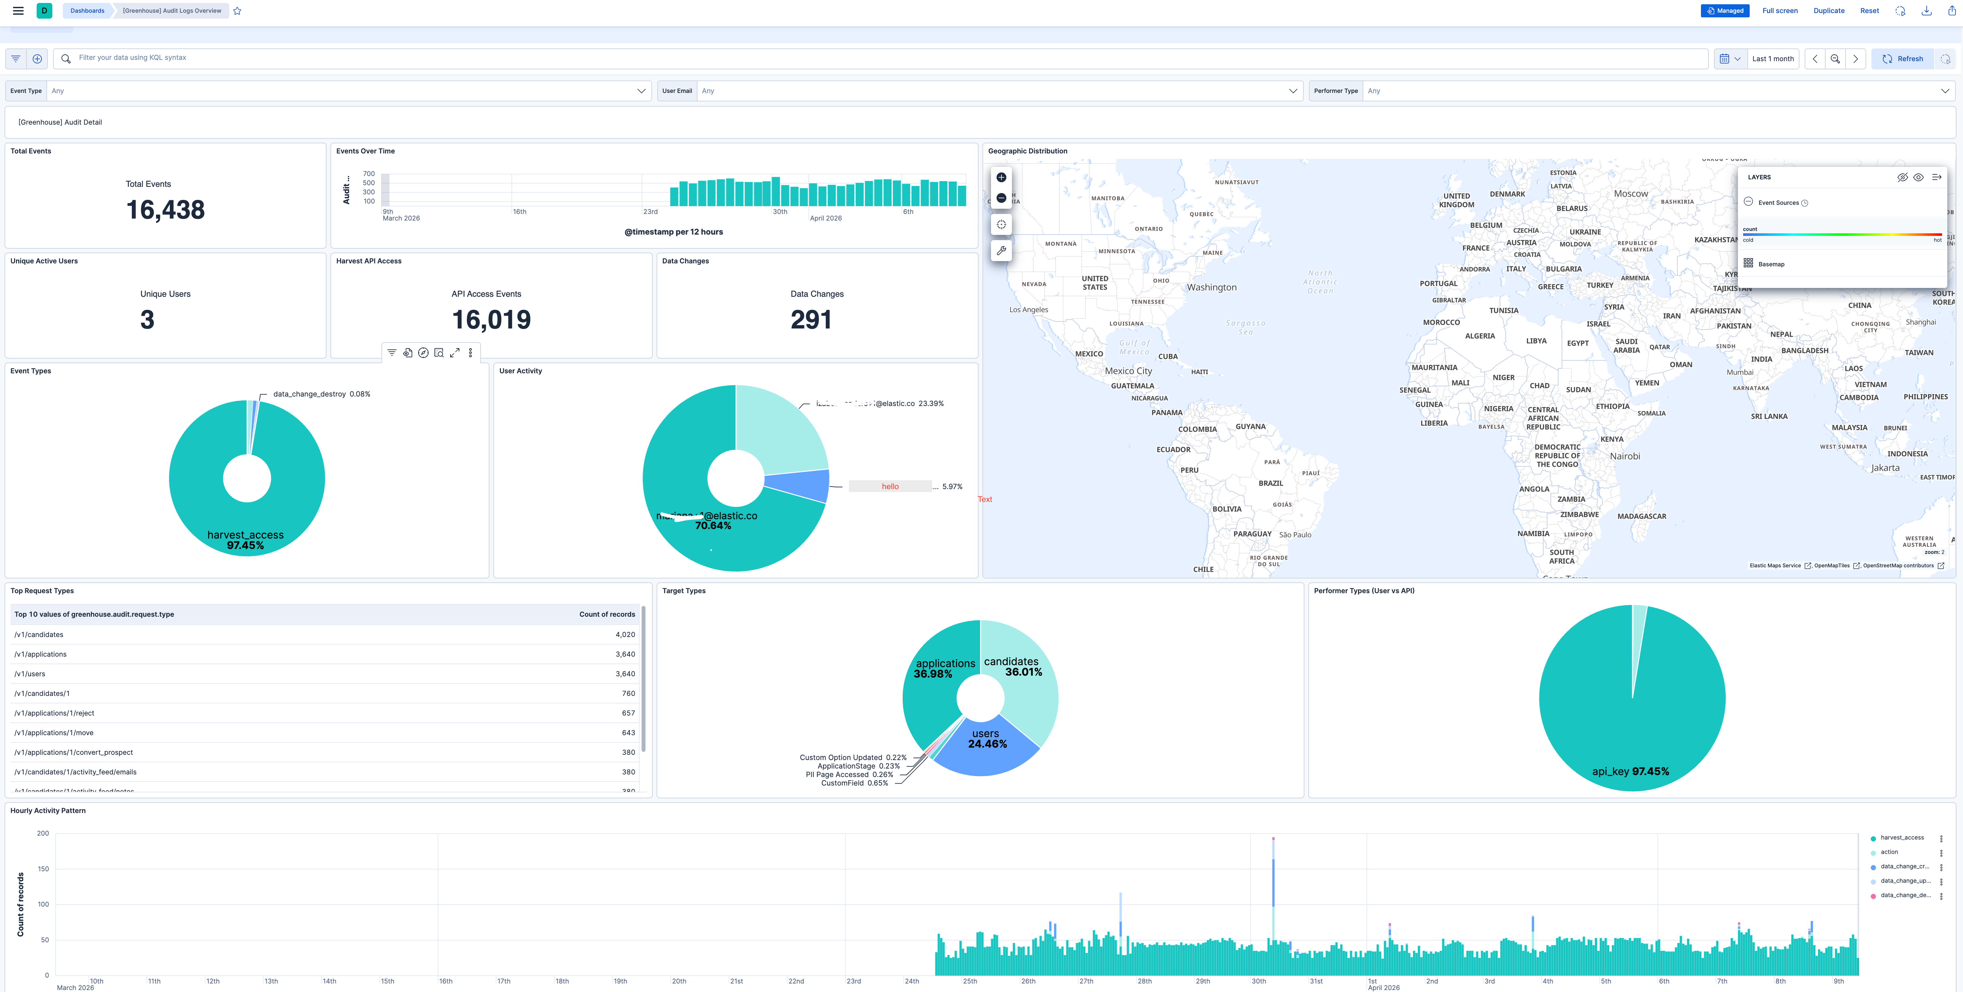Zoom out on the map
This screenshot has height=992, width=1963.
pyautogui.click(x=1001, y=198)
